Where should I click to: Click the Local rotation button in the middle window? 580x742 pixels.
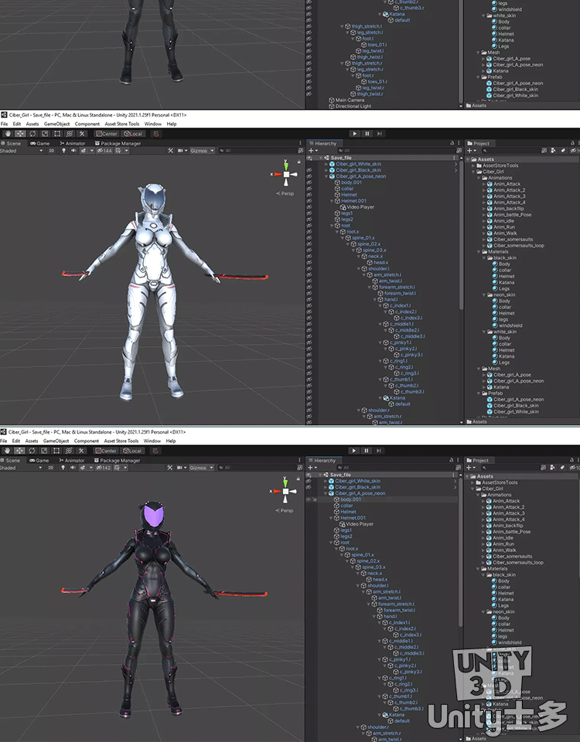click(133, 134)
